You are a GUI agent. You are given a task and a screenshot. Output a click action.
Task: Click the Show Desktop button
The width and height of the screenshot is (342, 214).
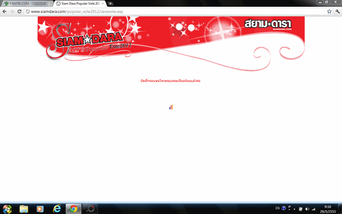pos(340,209)
